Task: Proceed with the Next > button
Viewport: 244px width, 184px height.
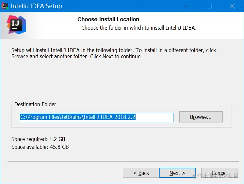Action: click(177, 173)
